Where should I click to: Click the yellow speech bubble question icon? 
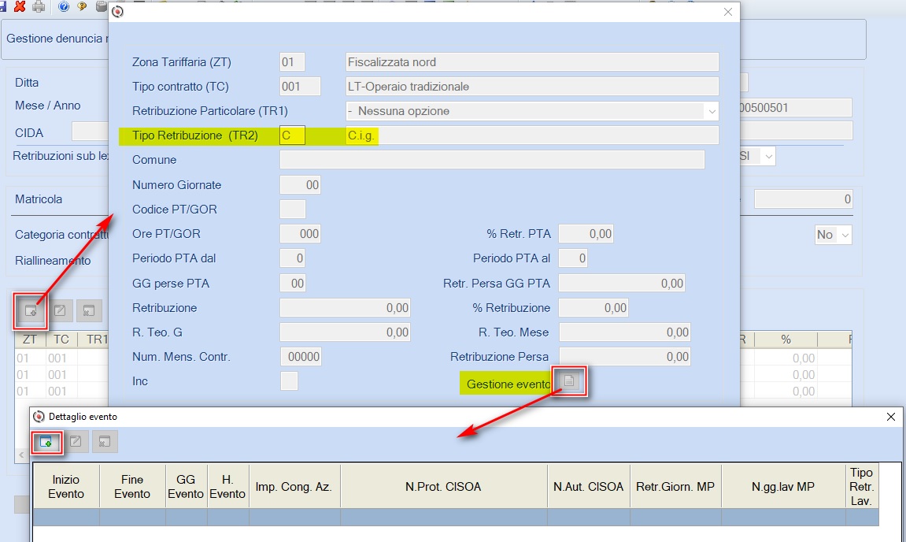82,6
